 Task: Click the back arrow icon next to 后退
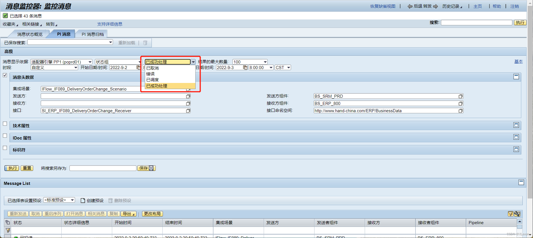(410, 6)
